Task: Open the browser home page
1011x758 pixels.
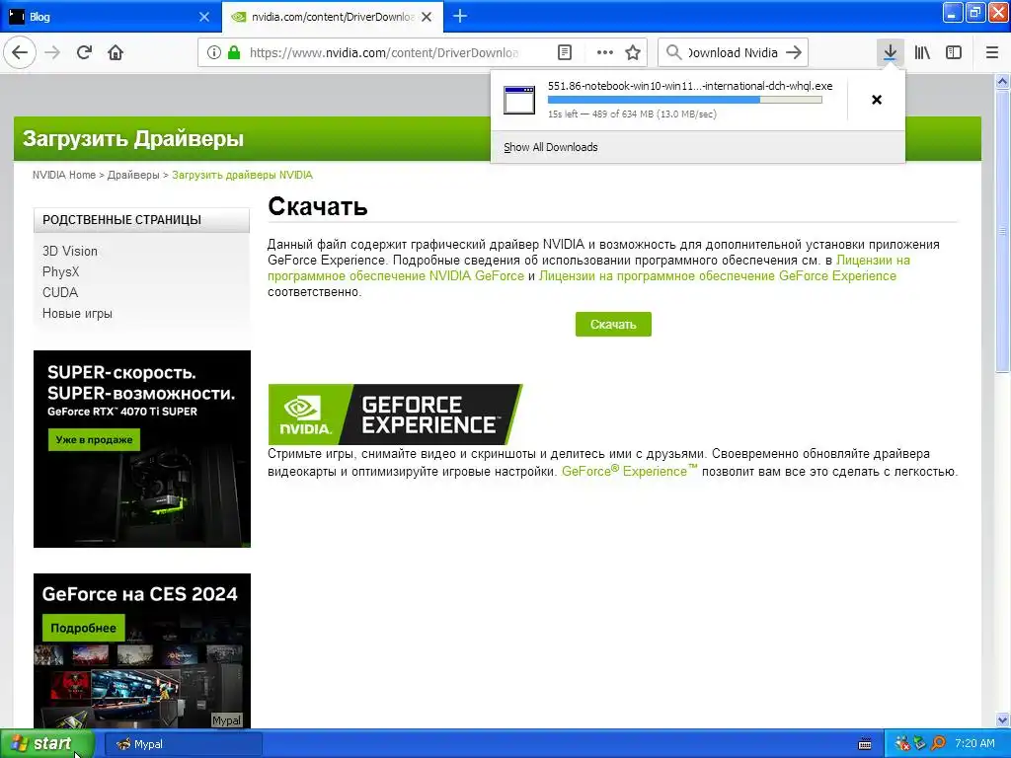Action: [116, 52]
